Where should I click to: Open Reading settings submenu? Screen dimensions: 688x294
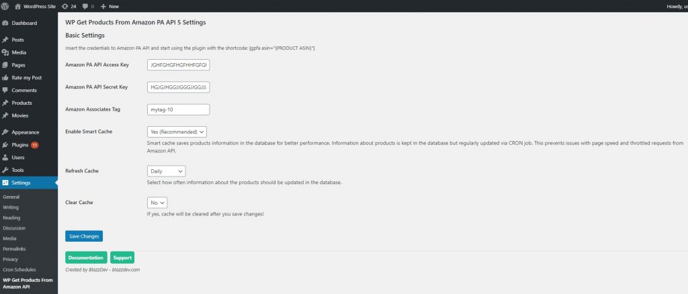coord(11,217)
